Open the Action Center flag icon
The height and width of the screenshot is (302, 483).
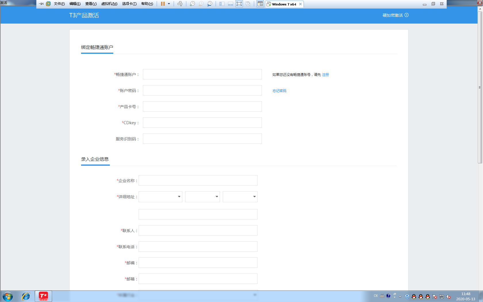435,297
